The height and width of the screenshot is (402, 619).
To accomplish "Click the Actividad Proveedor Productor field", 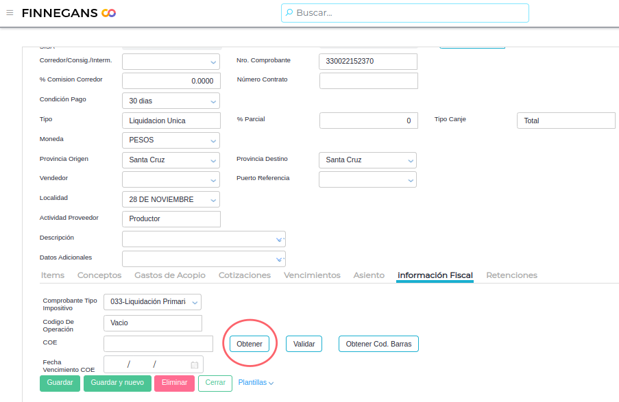I will tap(171, 219).
